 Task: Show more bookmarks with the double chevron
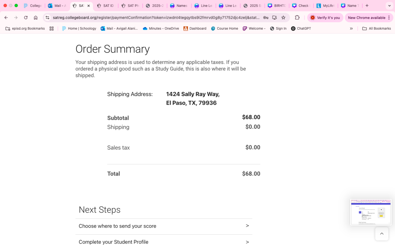(351, 28)
